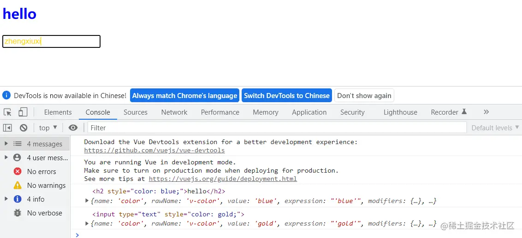Click the eye live expression icon

click(x=73, y=128)
